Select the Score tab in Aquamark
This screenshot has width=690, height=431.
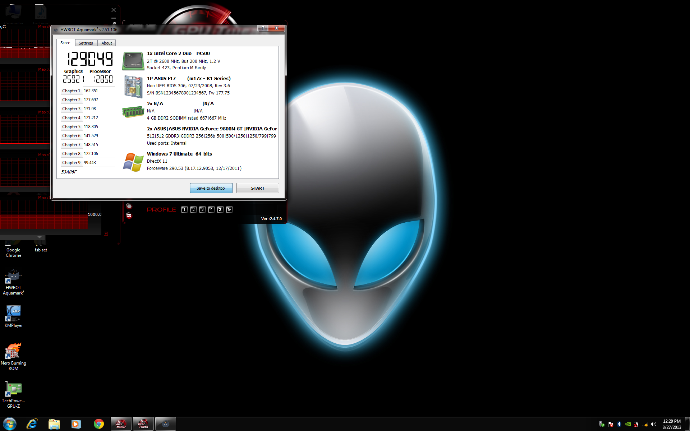coord(65,43)
